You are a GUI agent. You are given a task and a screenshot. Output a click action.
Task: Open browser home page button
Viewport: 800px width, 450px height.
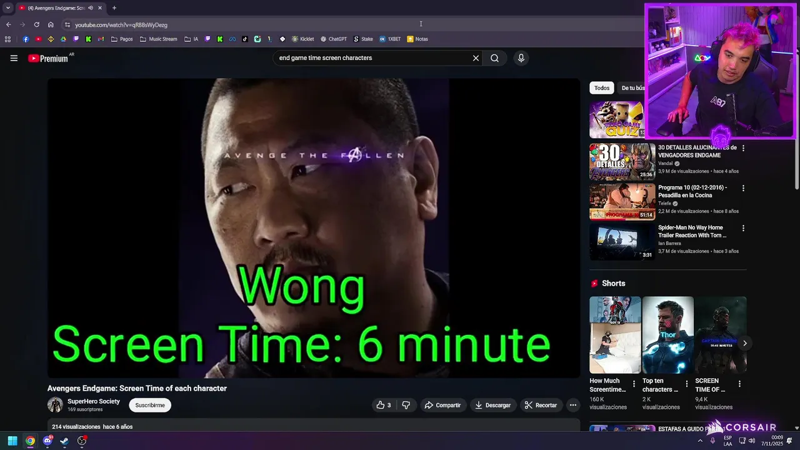coord(51,24)
